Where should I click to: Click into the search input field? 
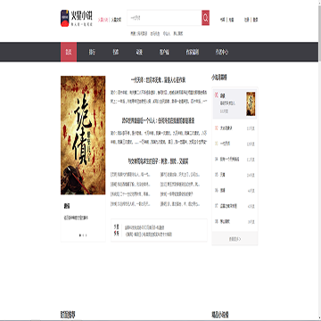(x=164, y=18)
